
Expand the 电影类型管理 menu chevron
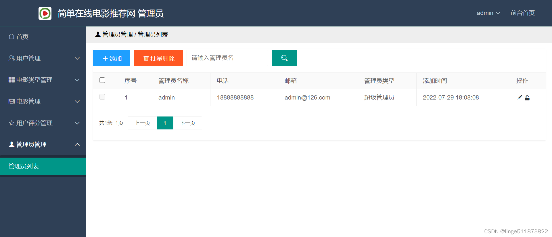77,80
